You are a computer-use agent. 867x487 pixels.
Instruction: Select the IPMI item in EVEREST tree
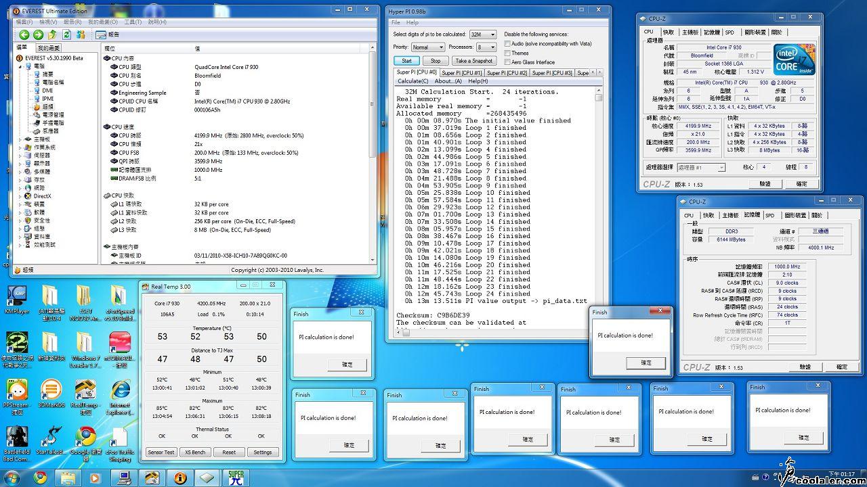click(47, 98)
